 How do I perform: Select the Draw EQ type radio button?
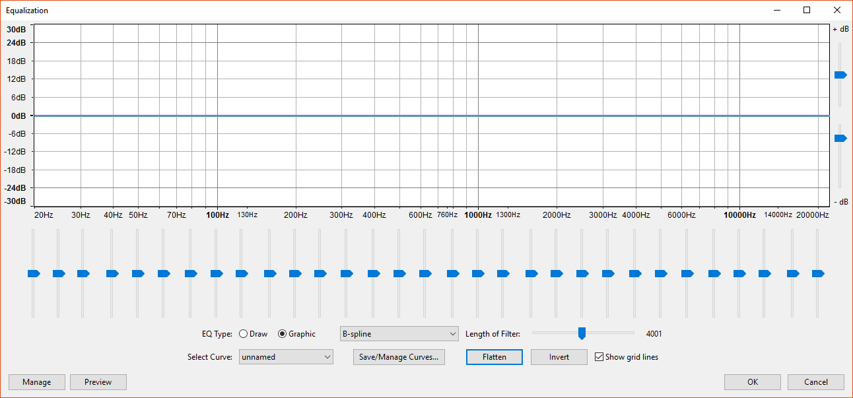(x=243, y=334)
